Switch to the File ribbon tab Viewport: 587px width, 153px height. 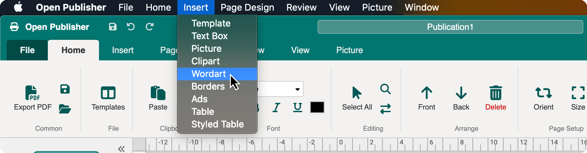point(27,50)
